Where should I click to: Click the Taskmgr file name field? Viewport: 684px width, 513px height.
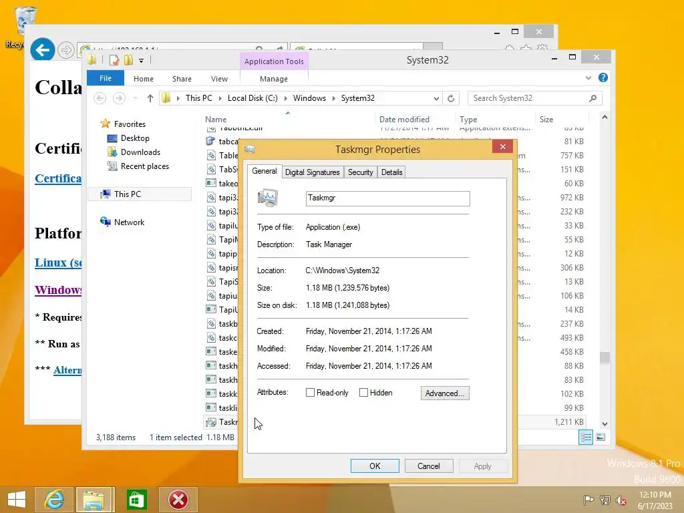(388, 198)
